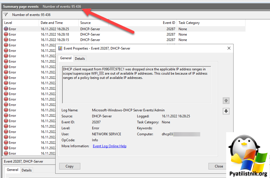
Task: Click the red Error icon on the fourth row
Action: tap(6, 45)
